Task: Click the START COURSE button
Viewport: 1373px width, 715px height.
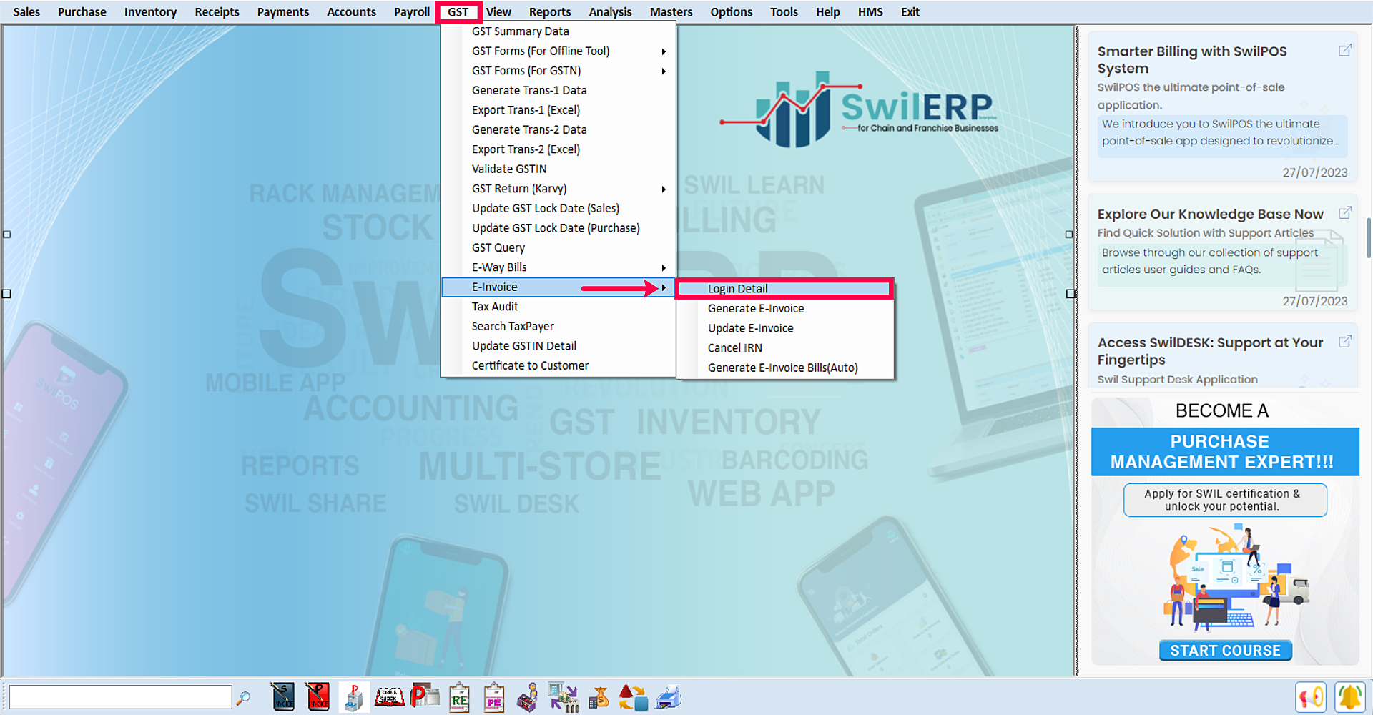Action: [1225, 651]
